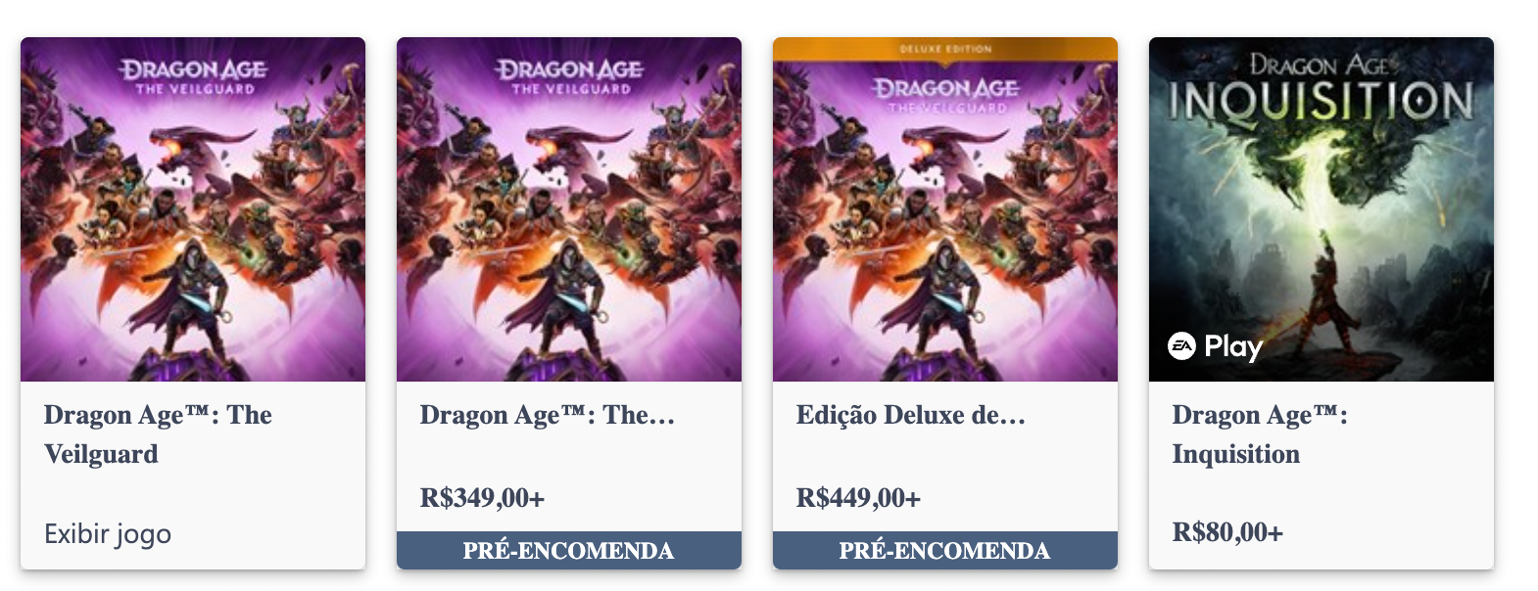
Task: Select the PRÉ-ENCOMENDA banner under R$349,00+
Action: (569, 550)
